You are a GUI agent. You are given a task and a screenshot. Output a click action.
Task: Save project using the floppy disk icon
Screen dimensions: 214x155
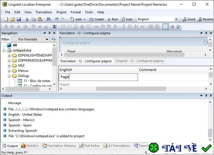click(x=19, y=19)
